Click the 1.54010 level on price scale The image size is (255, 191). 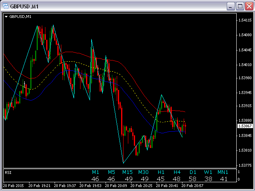point(243,64)
